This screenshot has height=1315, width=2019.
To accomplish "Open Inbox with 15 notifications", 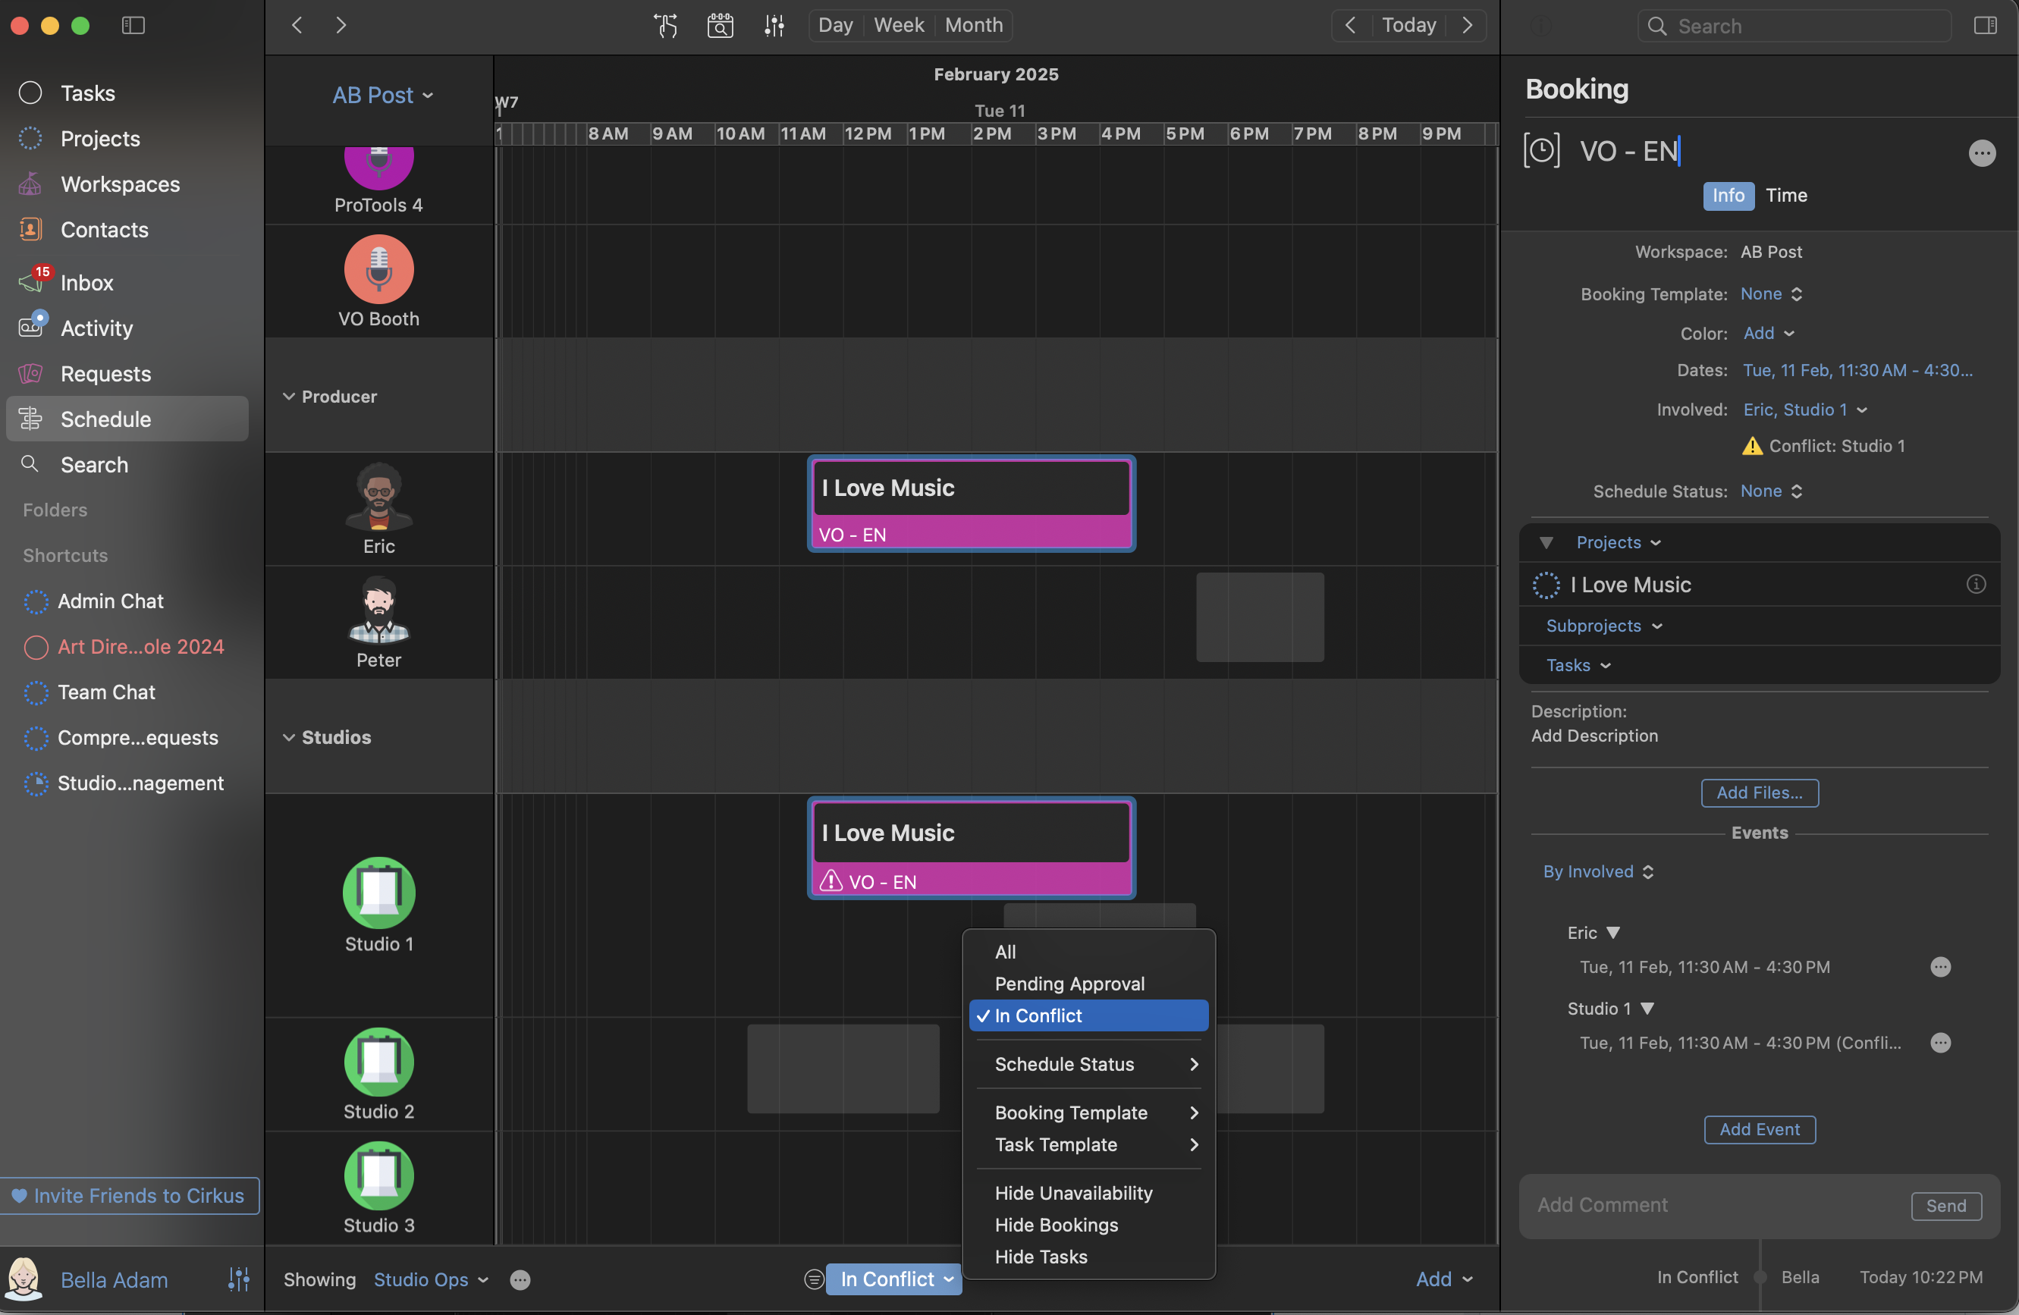I will click(x=86, y=283).
